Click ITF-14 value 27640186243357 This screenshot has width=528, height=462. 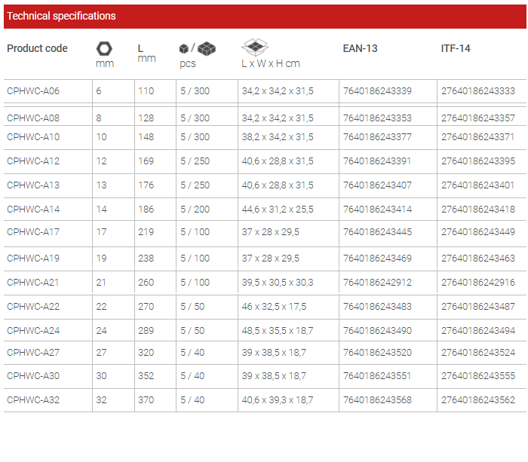click(x=478, y=118)
